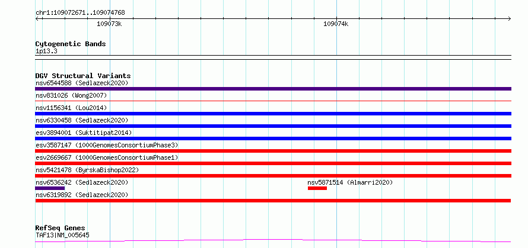Open nsv5421478 (ByrskaBishop2022) label
The image size is (528, 248).
tap(87, 170)
